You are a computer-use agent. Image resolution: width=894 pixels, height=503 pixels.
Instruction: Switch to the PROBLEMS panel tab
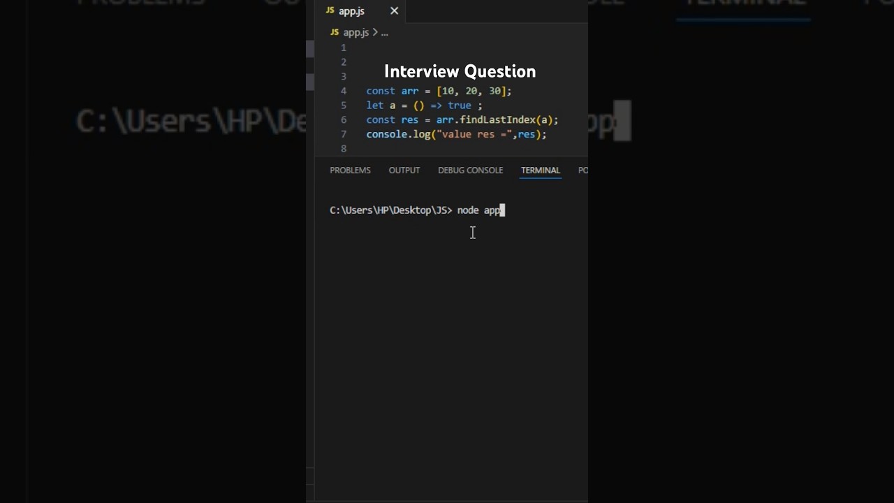(x=350, y=170)
